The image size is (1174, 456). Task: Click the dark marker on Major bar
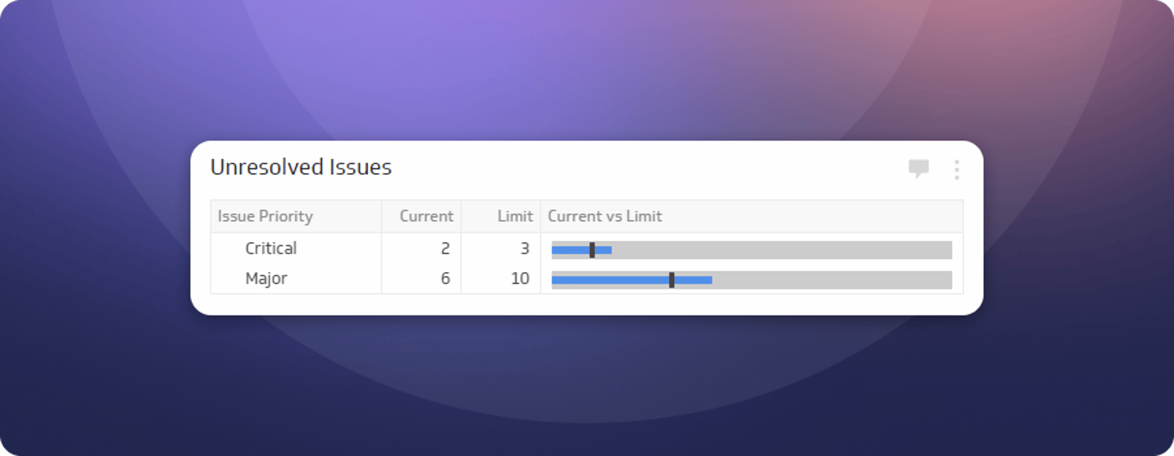671,280
